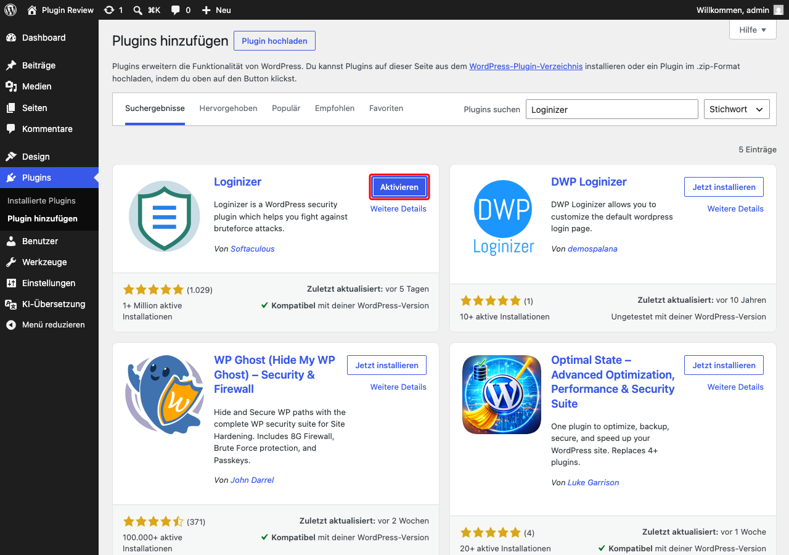
Task: Click the Einstellungen sliders icon
Action: click(11, 283)
